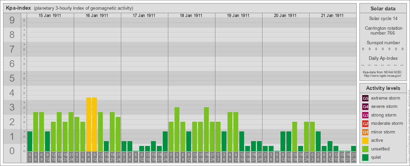Click the '21 24' time slot under 21 Jan
410x166 pixels.
pos(354,157)
